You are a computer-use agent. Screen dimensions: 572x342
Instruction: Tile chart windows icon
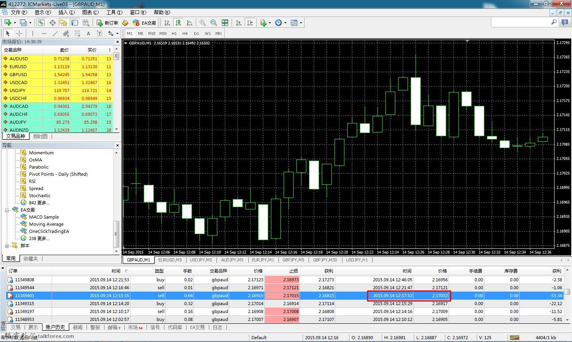pyautogui.click(x=225, y=23)
